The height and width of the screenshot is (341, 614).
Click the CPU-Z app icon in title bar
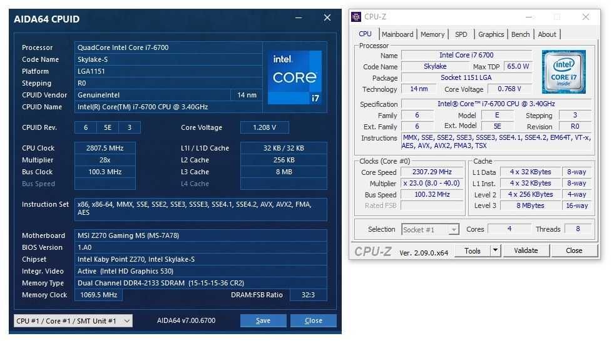[356, 17]
